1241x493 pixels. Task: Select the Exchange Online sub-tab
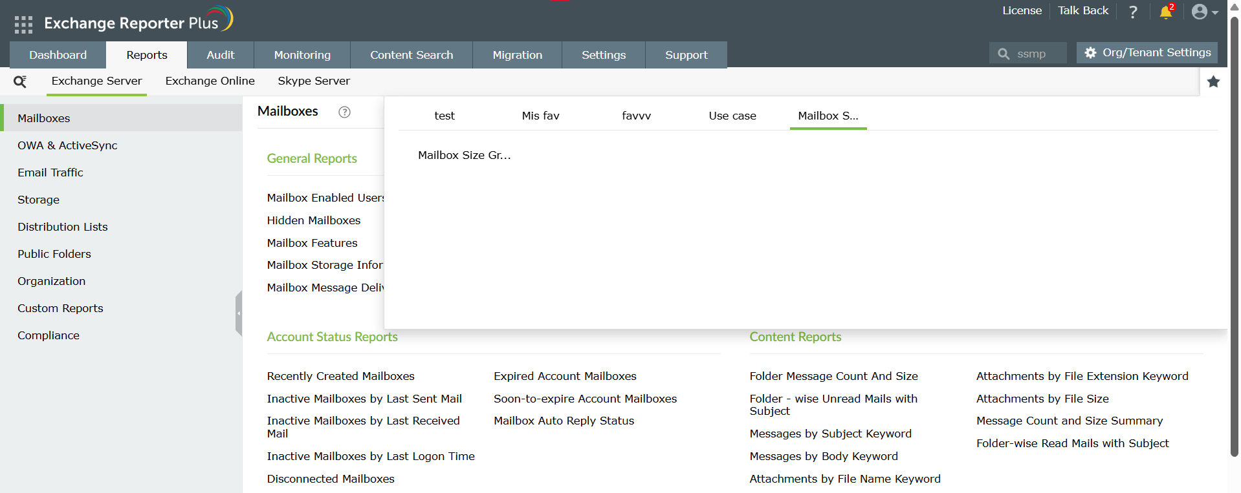[x=210, y=81]
